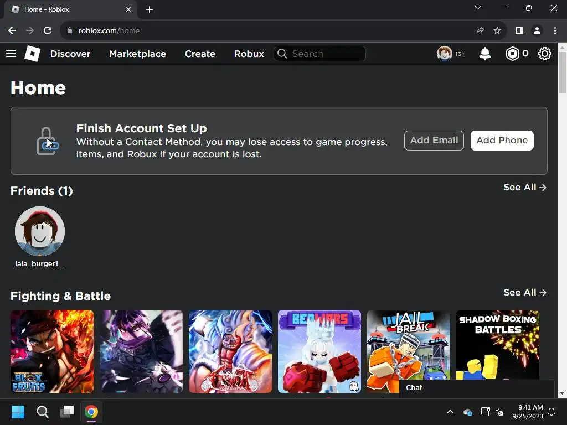Viewport: 567px width, 425px height.
Task: Open Windows Start menu
Action: [18, 412]
